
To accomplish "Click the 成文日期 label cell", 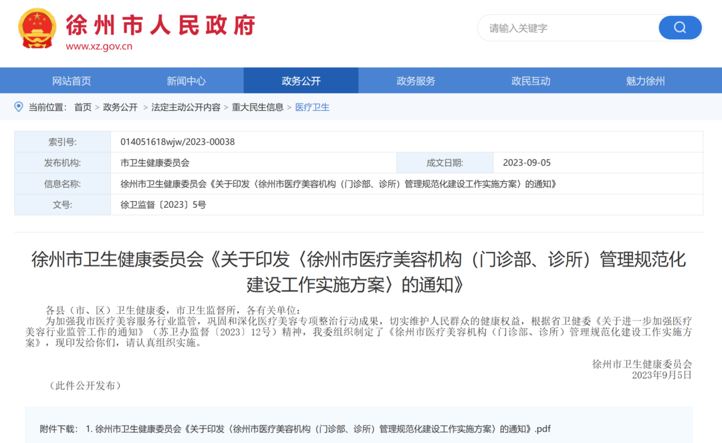I will pyautogui.click(x=445, y=163).
